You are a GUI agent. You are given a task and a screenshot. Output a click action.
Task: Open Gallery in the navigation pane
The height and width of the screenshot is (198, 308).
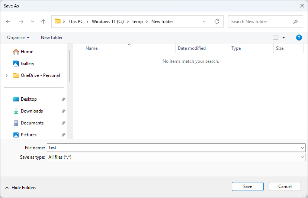point(28,64)
